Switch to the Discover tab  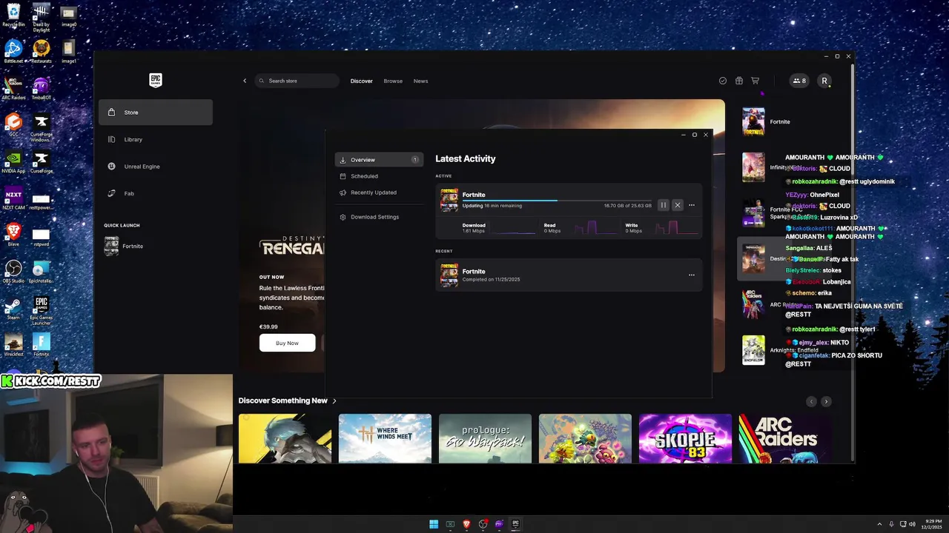point(361,81)
